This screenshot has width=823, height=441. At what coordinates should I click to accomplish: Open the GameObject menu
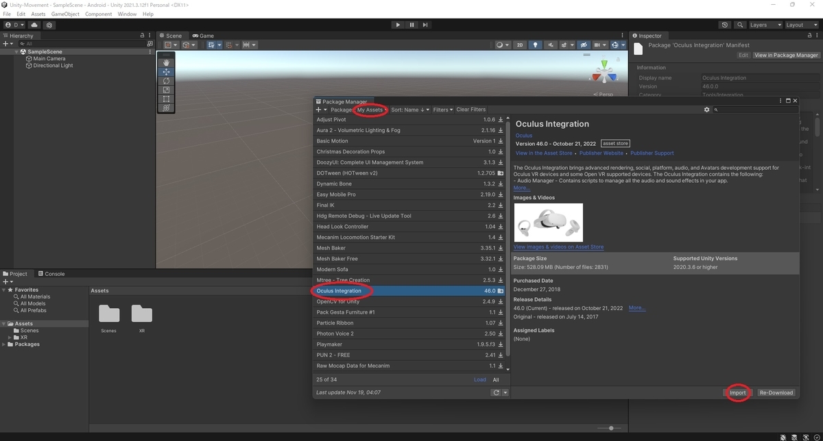[x=65, y=14]
